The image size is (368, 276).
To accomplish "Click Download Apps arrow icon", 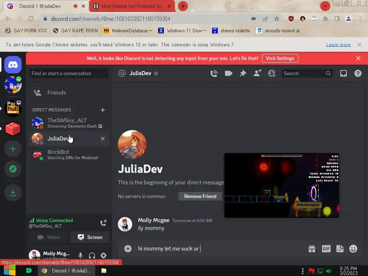I will click(x=13, y=193).
